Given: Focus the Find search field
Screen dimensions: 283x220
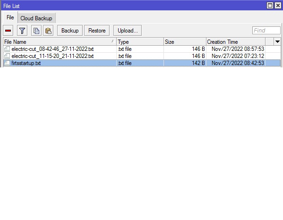Looking at the screenshot, I should (x=266, y=31).
